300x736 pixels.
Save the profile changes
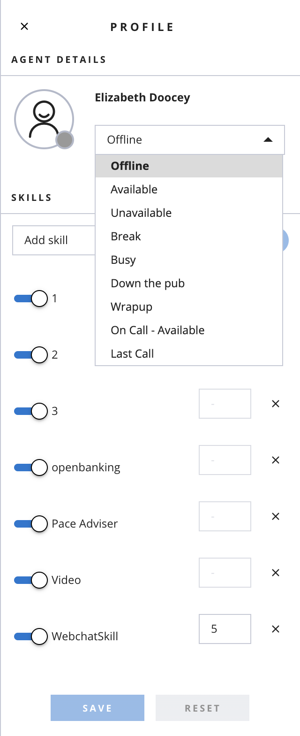point(97,708)
